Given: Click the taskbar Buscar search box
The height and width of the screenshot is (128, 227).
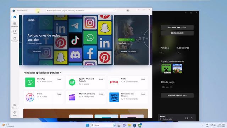Looking at the screenshot, I should coord(103,125).
